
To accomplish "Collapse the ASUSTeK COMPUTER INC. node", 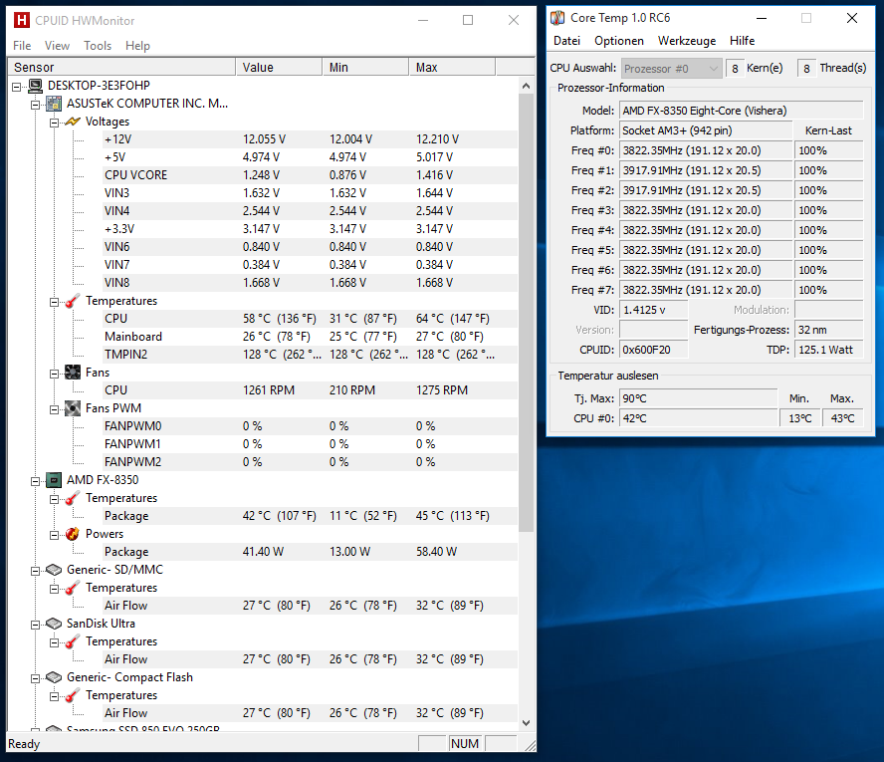I will pos(36,105).
